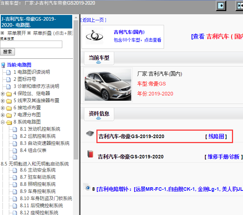The height and width of the screenshot is (215, 243).
Task: Click the page icon for 8.10 车身防盗及门锁系统
Action: coord(15,199)
